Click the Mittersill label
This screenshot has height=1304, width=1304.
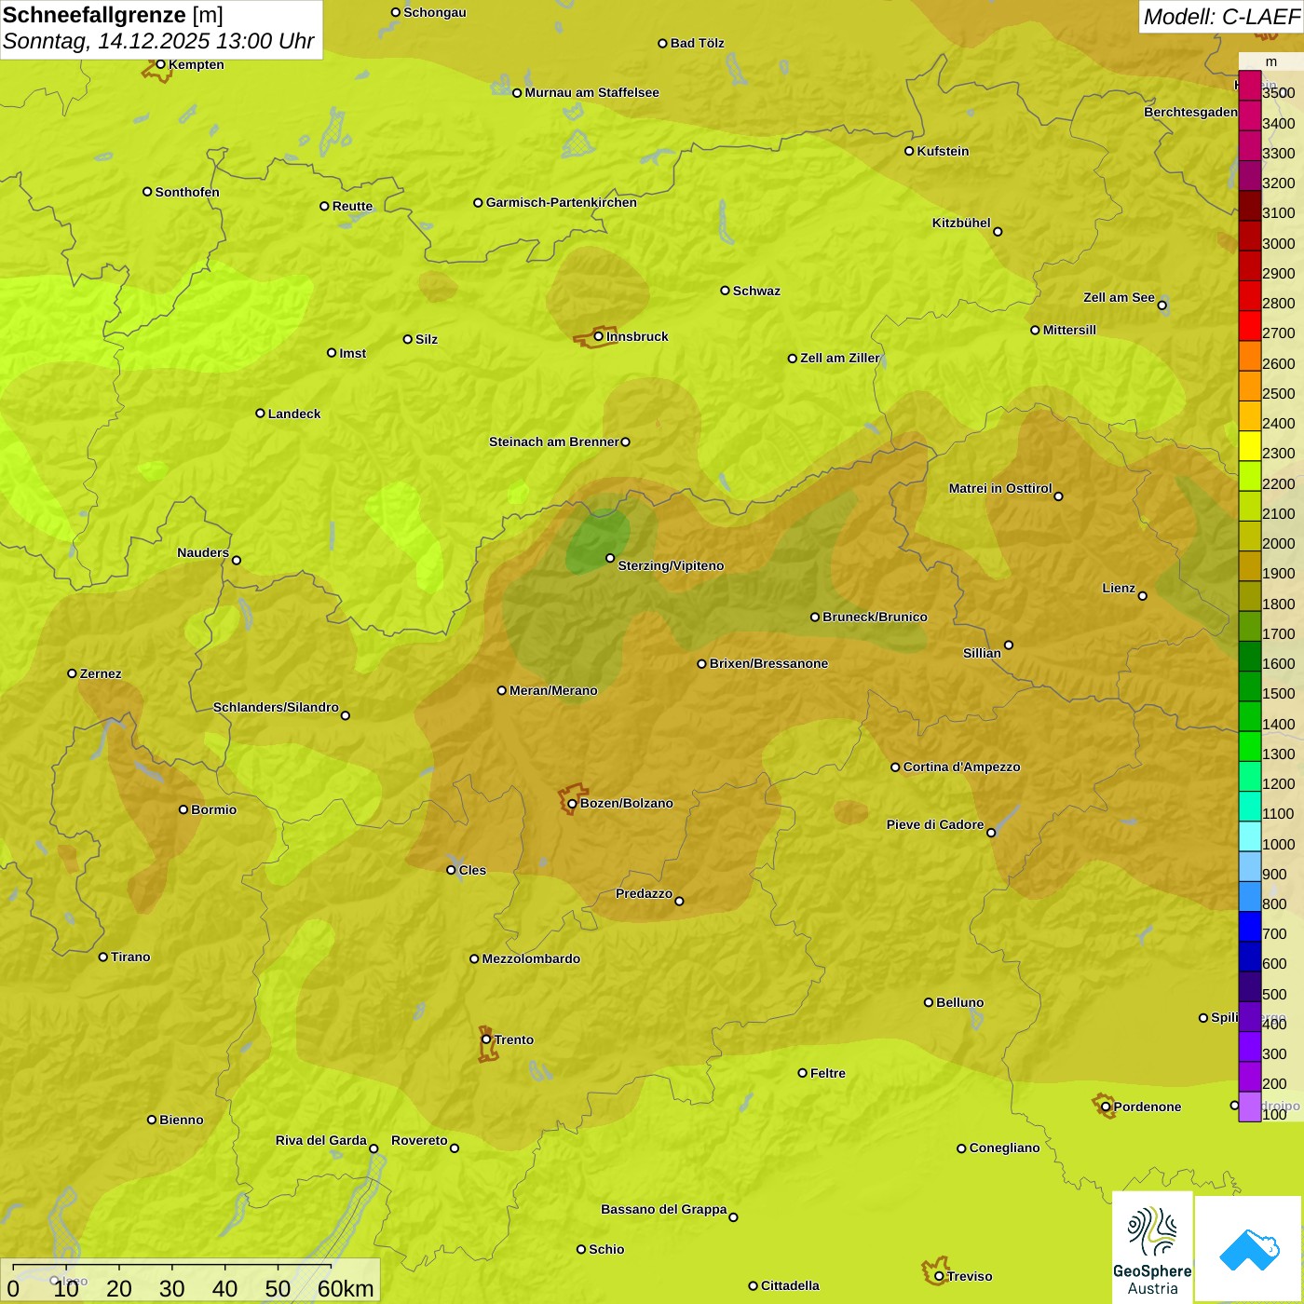click(x=1069, y=330)
